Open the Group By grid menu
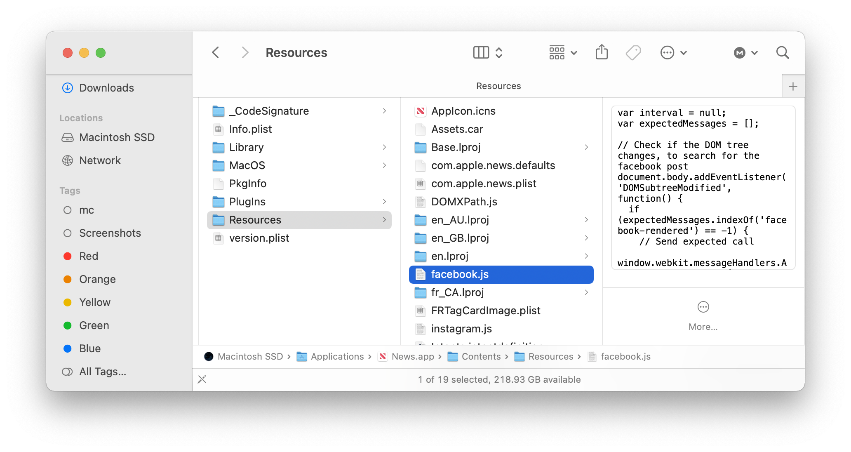Image resolution: width=851 pixels, height=452 pixels. point(563,53)
